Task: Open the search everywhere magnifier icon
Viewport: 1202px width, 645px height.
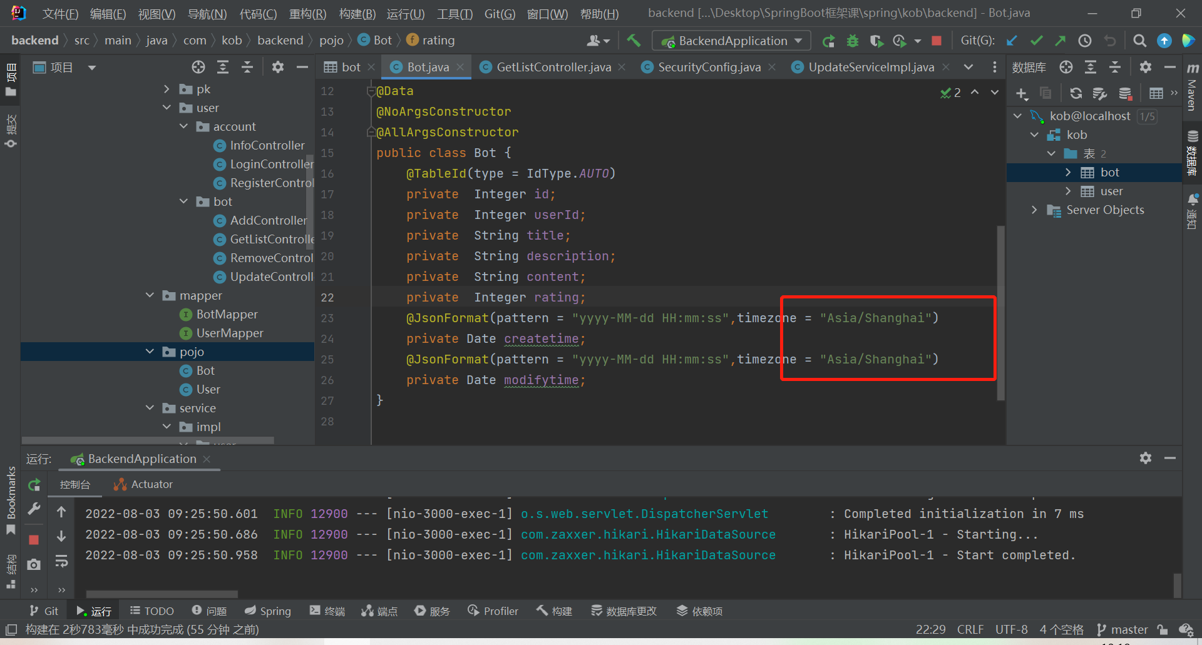Action: (1139, 40)
